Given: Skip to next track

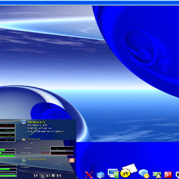Looking at the screenshot, I should point(59,176).
